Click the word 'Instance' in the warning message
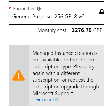 pyautogui.click(x=64, y=53)
